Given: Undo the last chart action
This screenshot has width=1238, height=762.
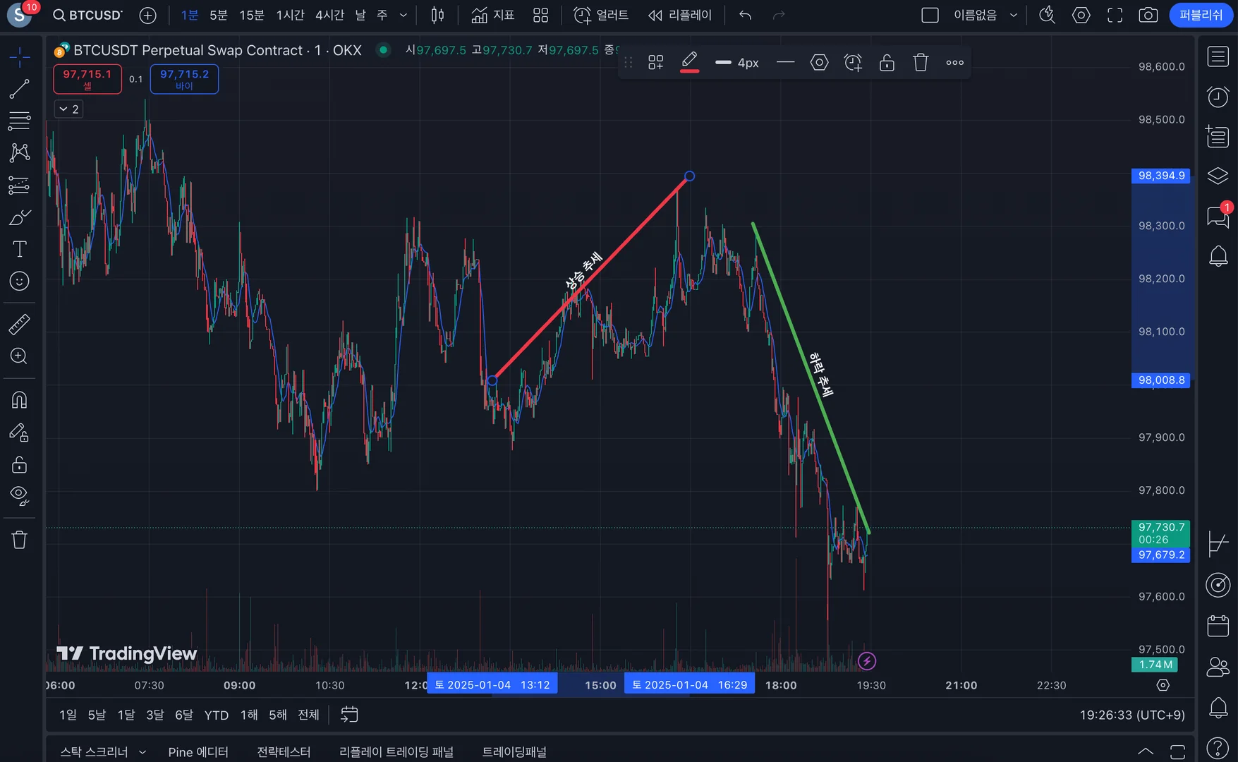Looking at the screenshot, I should coord(745,15).
